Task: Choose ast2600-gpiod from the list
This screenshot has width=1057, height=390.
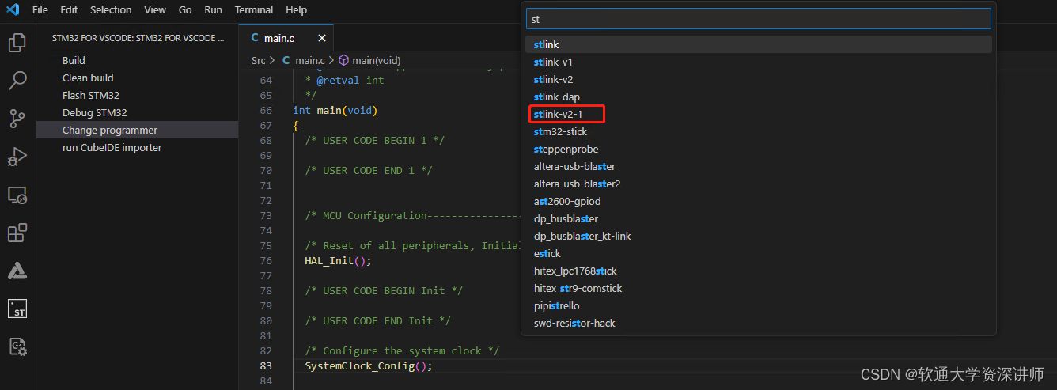Action: coord(759,201)
